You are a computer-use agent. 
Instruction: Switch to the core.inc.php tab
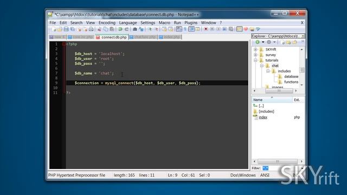81,37
